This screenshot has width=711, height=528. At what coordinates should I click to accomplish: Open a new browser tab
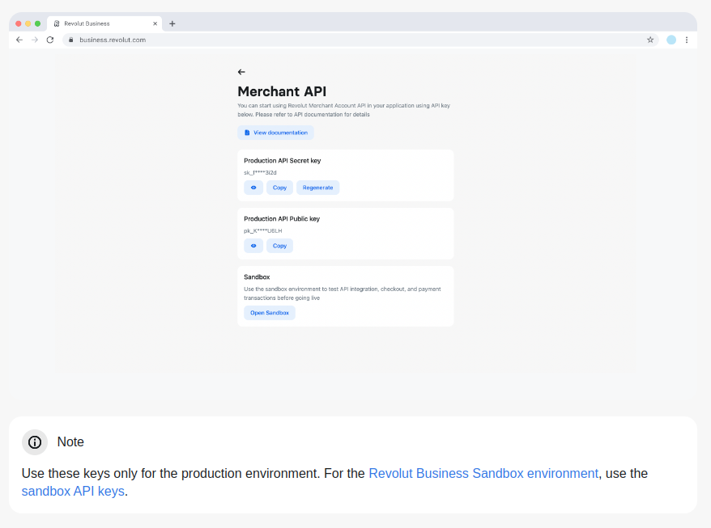(x=172, y=23)
